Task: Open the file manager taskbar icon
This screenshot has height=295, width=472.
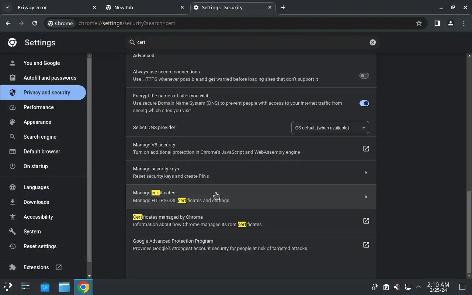Action: click(x=64, y=287)
